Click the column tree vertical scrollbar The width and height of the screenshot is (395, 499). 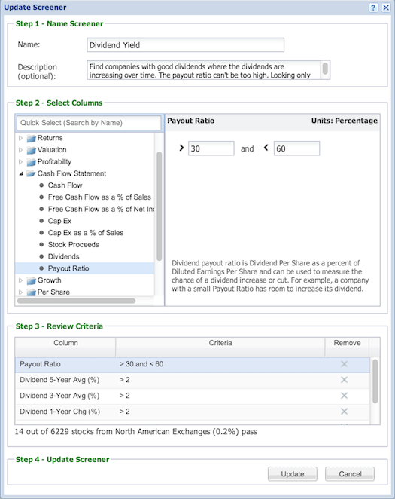point(159,207)
